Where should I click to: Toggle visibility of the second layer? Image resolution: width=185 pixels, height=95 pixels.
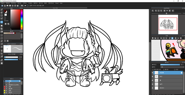152,76
